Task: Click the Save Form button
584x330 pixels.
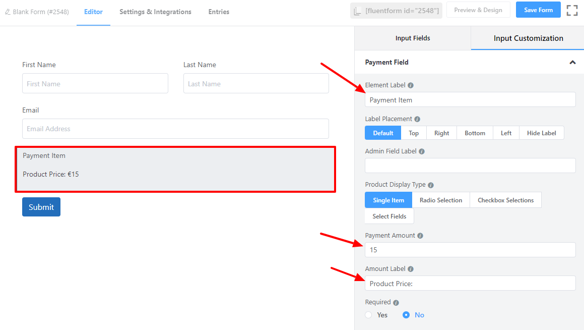Action: click(x=538, y=9)
